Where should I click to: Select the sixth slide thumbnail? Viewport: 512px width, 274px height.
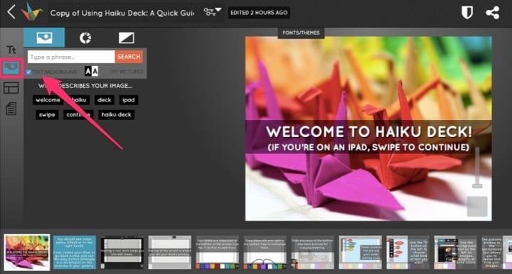[x=265, y=253]
